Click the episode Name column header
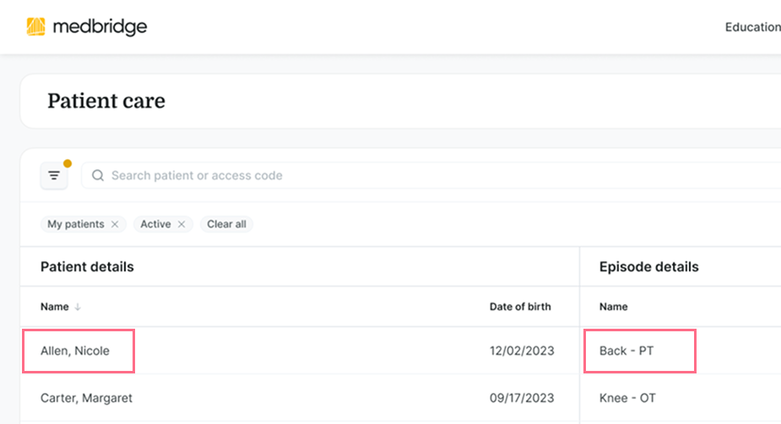781x424 pixels. [x=613, y=307]
